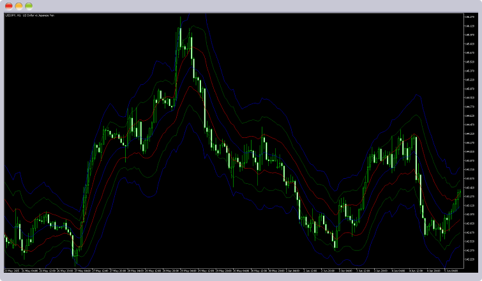This screenshot has height=281, width=482.
Task: Click the red close window button
Action: pyautogui.click(x=9, y=6)
